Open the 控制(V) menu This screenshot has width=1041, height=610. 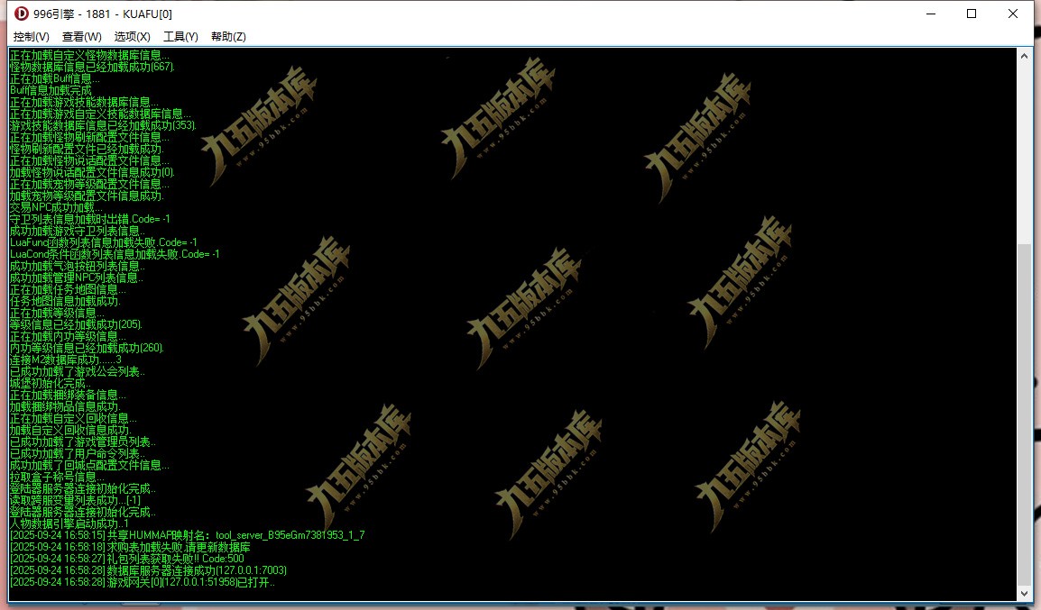tap(32, 36)
